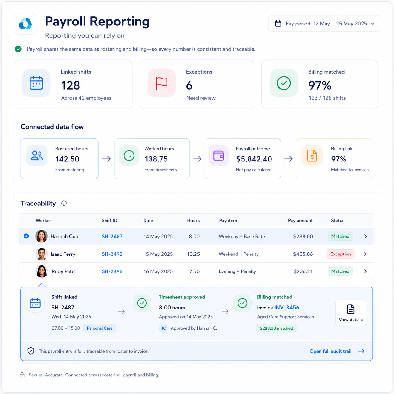This screenshot has height=394, width=394.
Task: Expand the Hannah Cole row chevron
Action: pyautogui.click(x=365, y=236)
